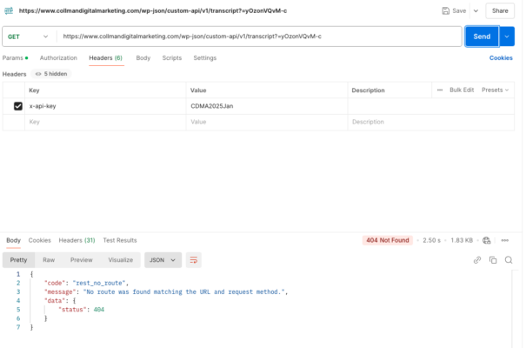Image resolution: width=526 pixels, height=348 pixels.
Task: Uncheck the x-api-key header checkbox
Action: point(18,106)
